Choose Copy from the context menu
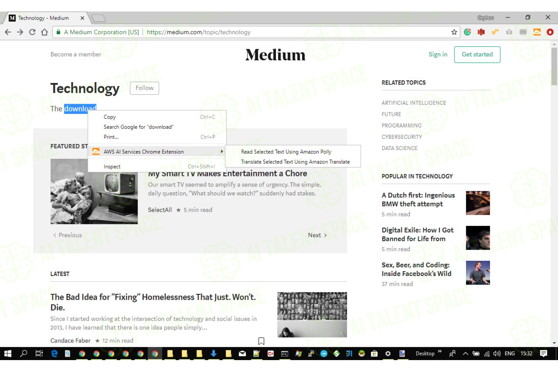Viewport: 558px width, 372px height. tap(157, 117)
